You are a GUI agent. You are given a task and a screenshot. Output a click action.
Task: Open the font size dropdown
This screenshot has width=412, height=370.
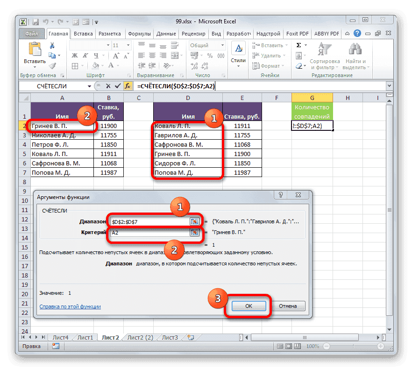[128, 45]
